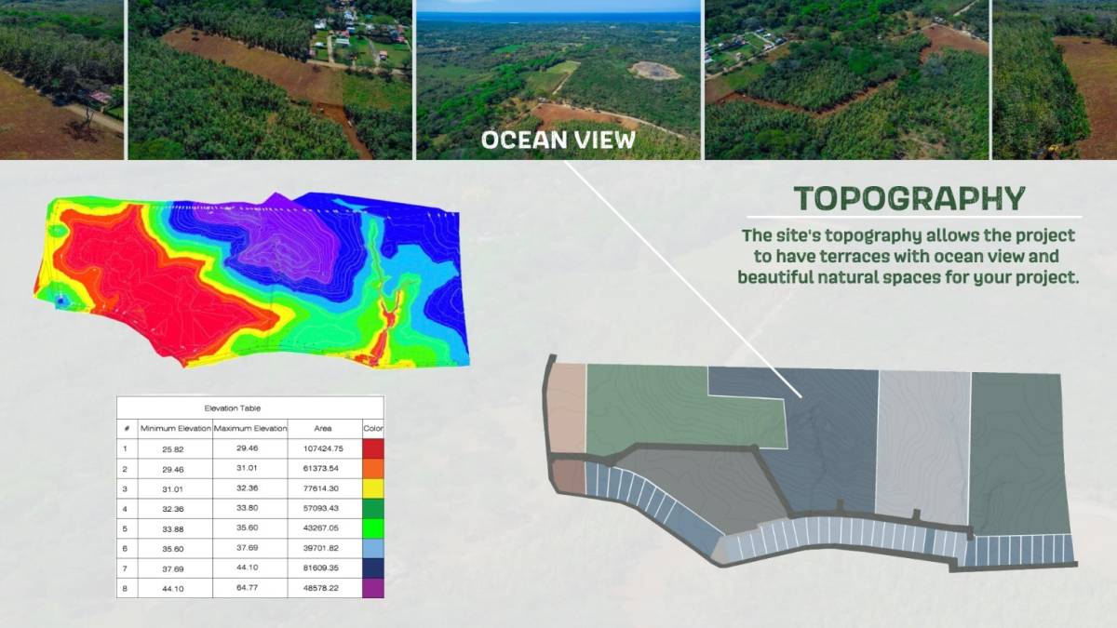
Task: Select the 107424.75 area cell
Action: (323, 448)
